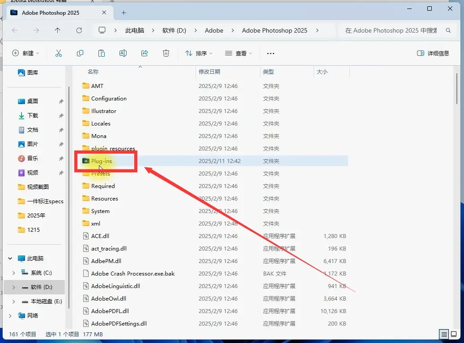
Task: Click the Delete trash icon
Action: 166,53
